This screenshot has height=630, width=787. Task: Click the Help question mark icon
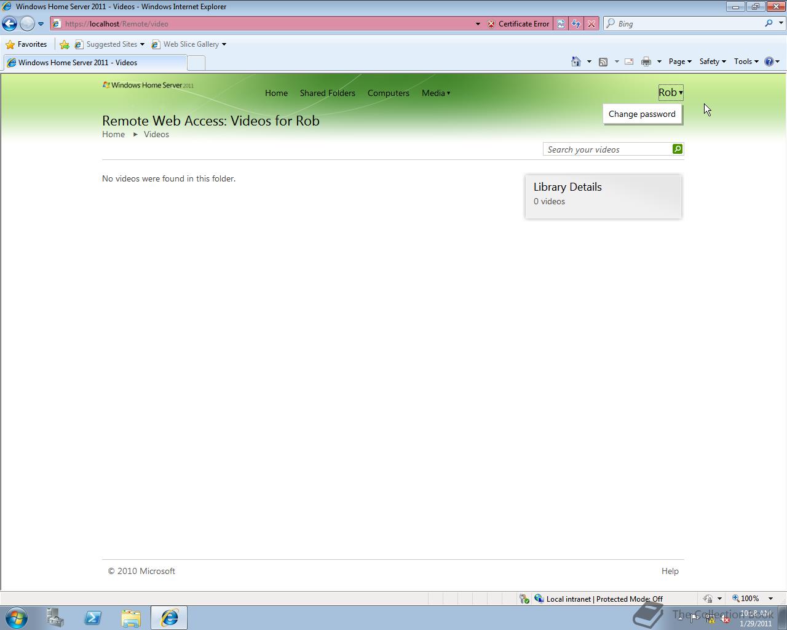769,62
